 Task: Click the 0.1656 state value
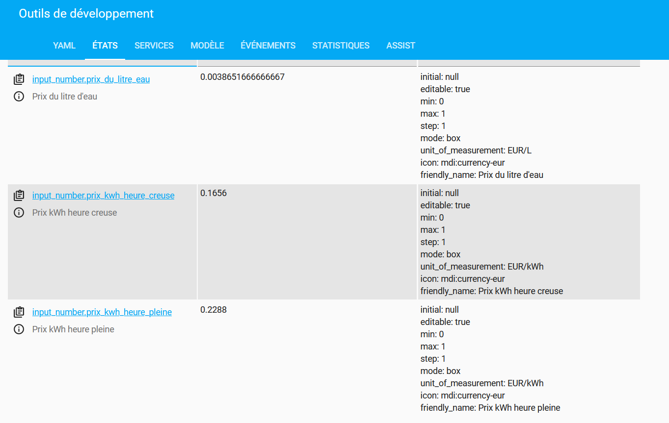tap(214, 193)
